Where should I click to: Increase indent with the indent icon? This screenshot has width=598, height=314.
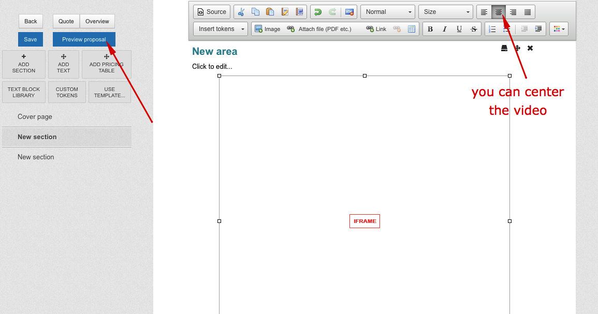pyautogui.click(x=538, y=29)
